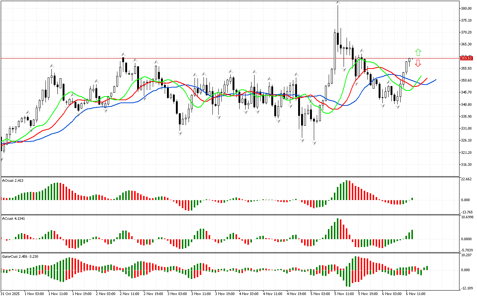Click the current price tag 359.53
Screen dimensions: 477x298
coord(466,58)
